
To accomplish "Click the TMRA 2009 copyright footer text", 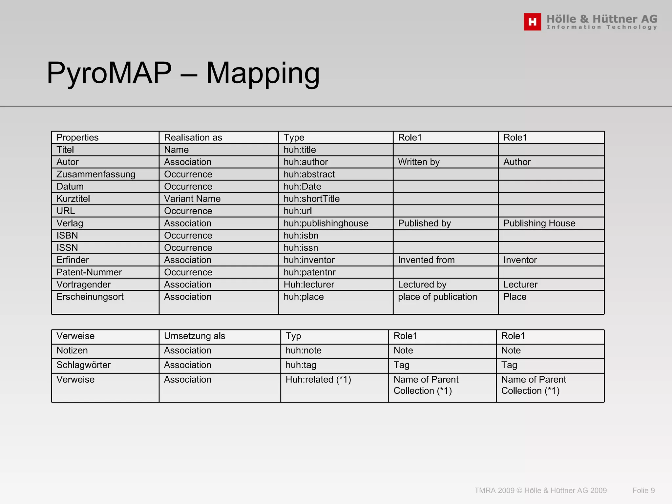I will click(540, 491).
